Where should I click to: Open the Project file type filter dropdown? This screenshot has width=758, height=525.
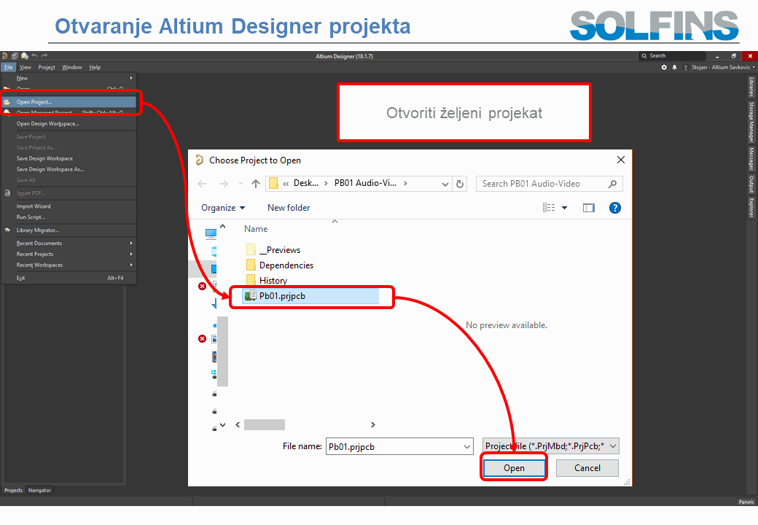550,446
